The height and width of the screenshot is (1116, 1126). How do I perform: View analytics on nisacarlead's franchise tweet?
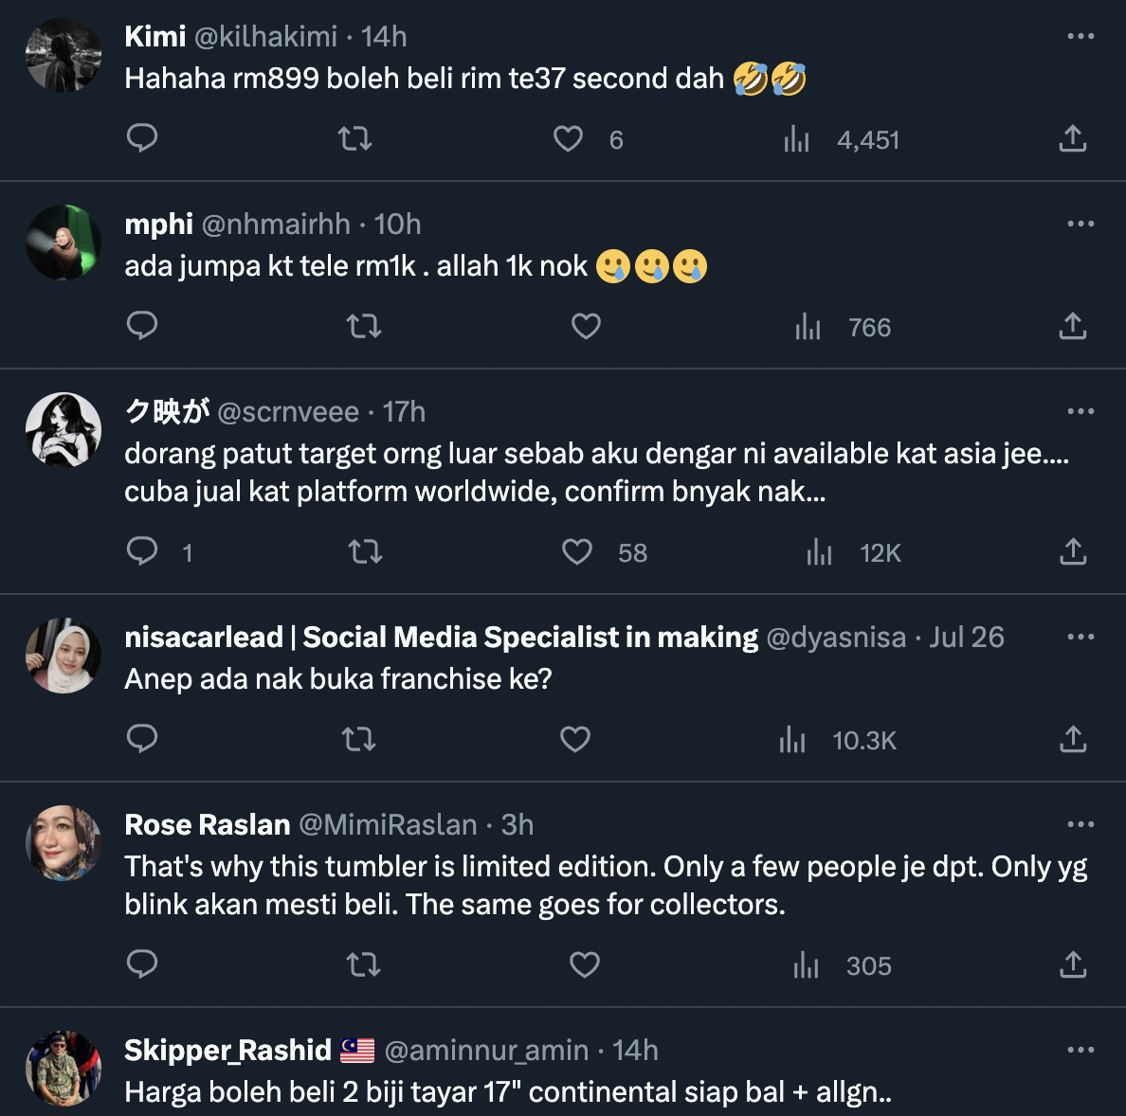(792, 740)
